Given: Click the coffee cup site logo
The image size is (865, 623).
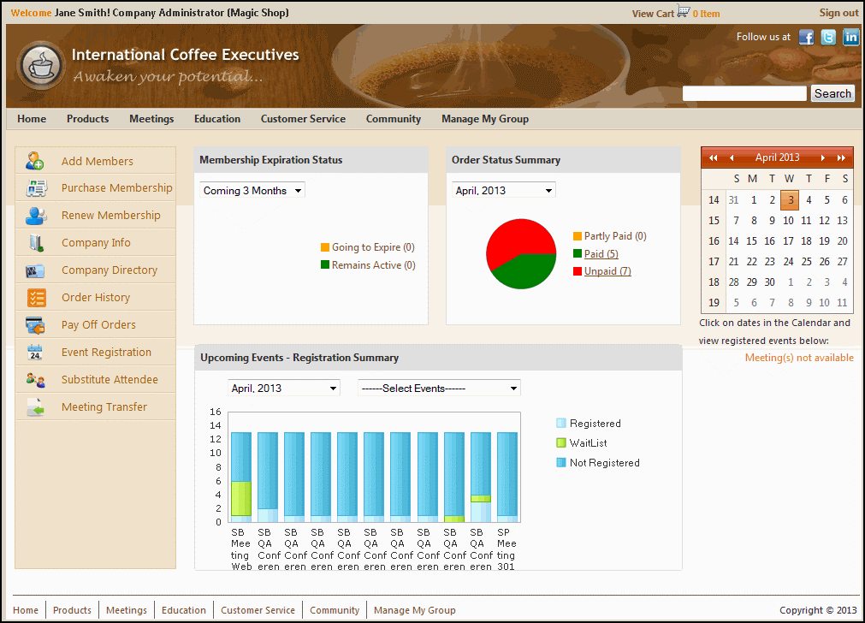Looking at the screenshot, I should [41, 65].
